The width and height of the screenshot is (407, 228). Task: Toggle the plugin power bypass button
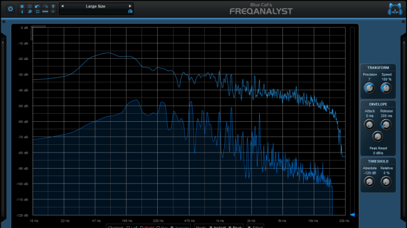click(11, 9)
